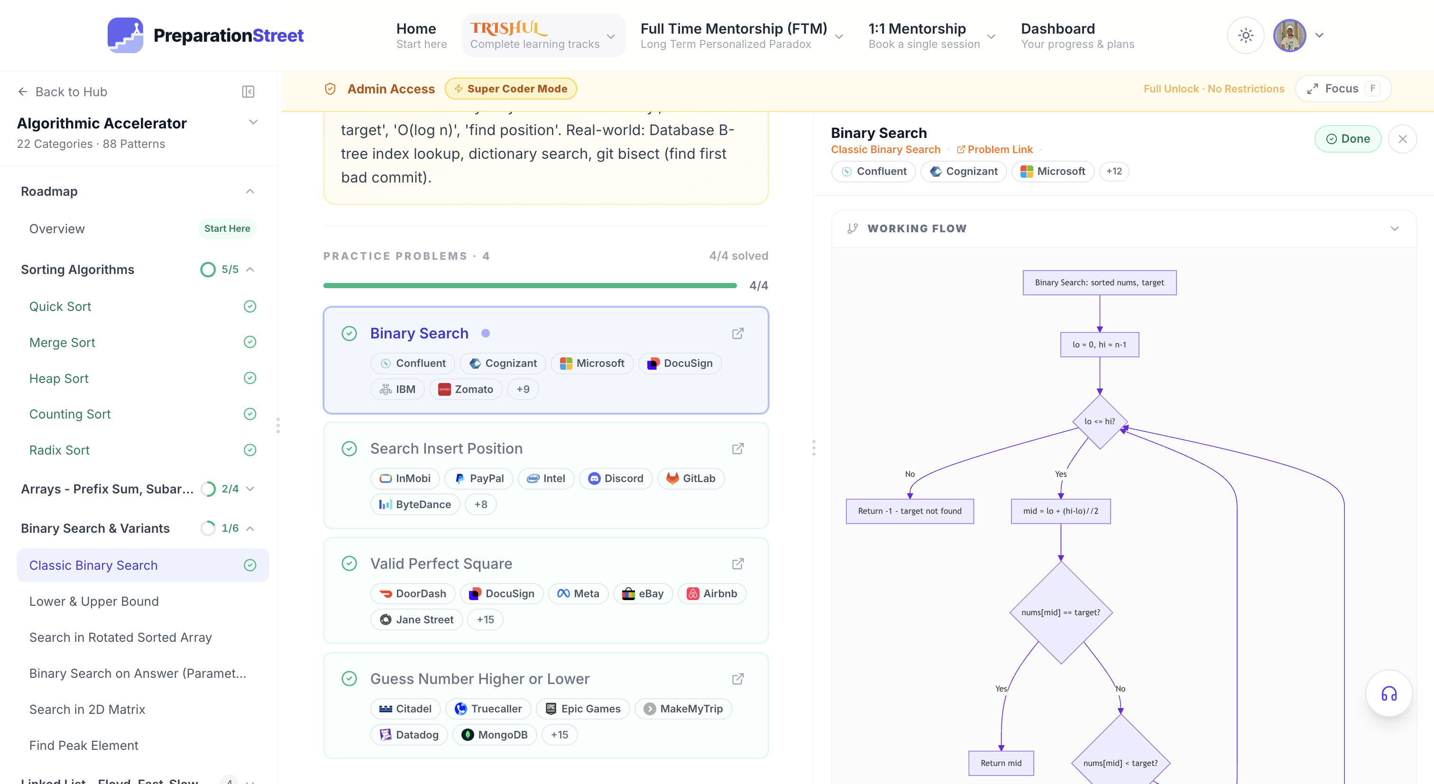
Task: Click the 'lo <= hi?' flowchart node
Action: coord(1099,422)
